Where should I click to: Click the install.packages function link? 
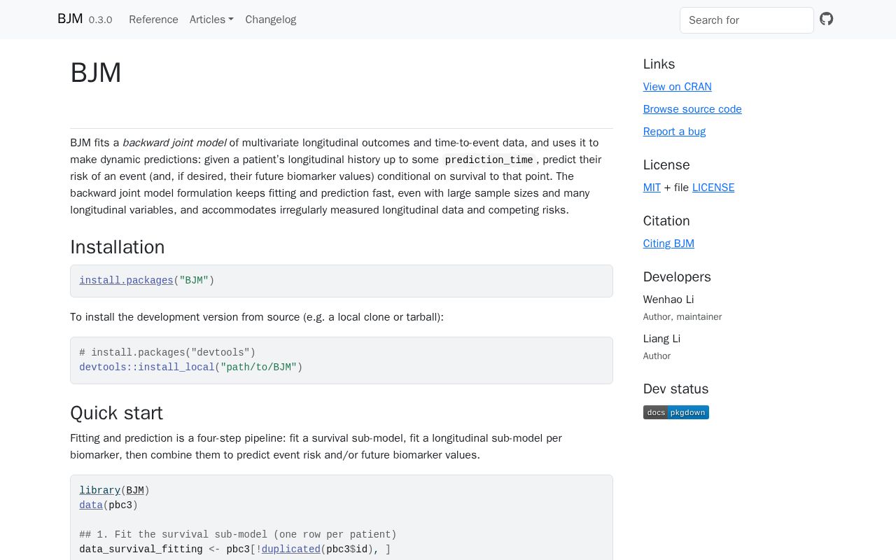click(x=126, y=281)
